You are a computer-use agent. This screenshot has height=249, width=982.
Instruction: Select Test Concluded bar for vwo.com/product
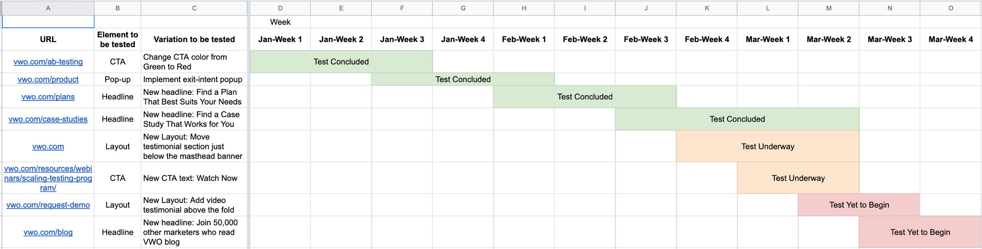click(463, 79)
